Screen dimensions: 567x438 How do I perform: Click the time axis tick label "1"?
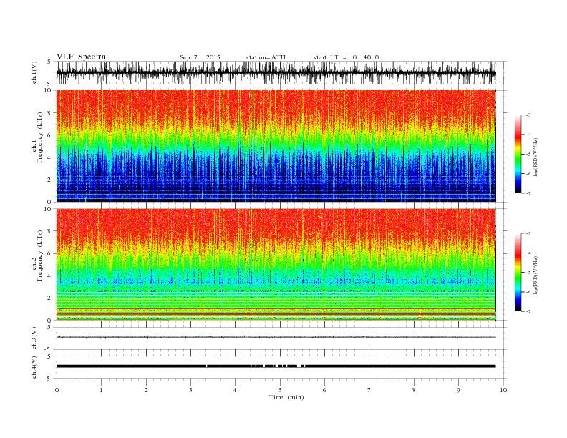(101, 390)
